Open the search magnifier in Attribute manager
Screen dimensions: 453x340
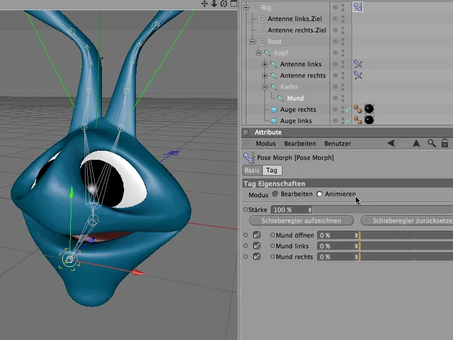click(x=431, y=143)
